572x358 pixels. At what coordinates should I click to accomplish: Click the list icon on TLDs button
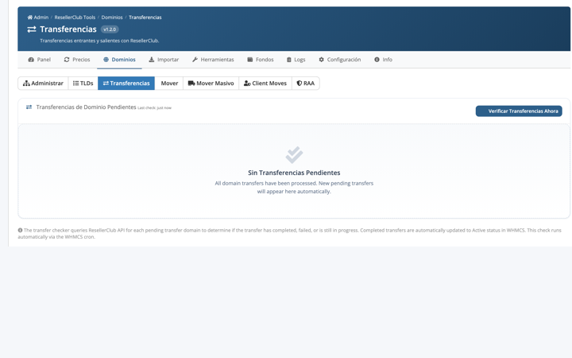tap(76, 84)
